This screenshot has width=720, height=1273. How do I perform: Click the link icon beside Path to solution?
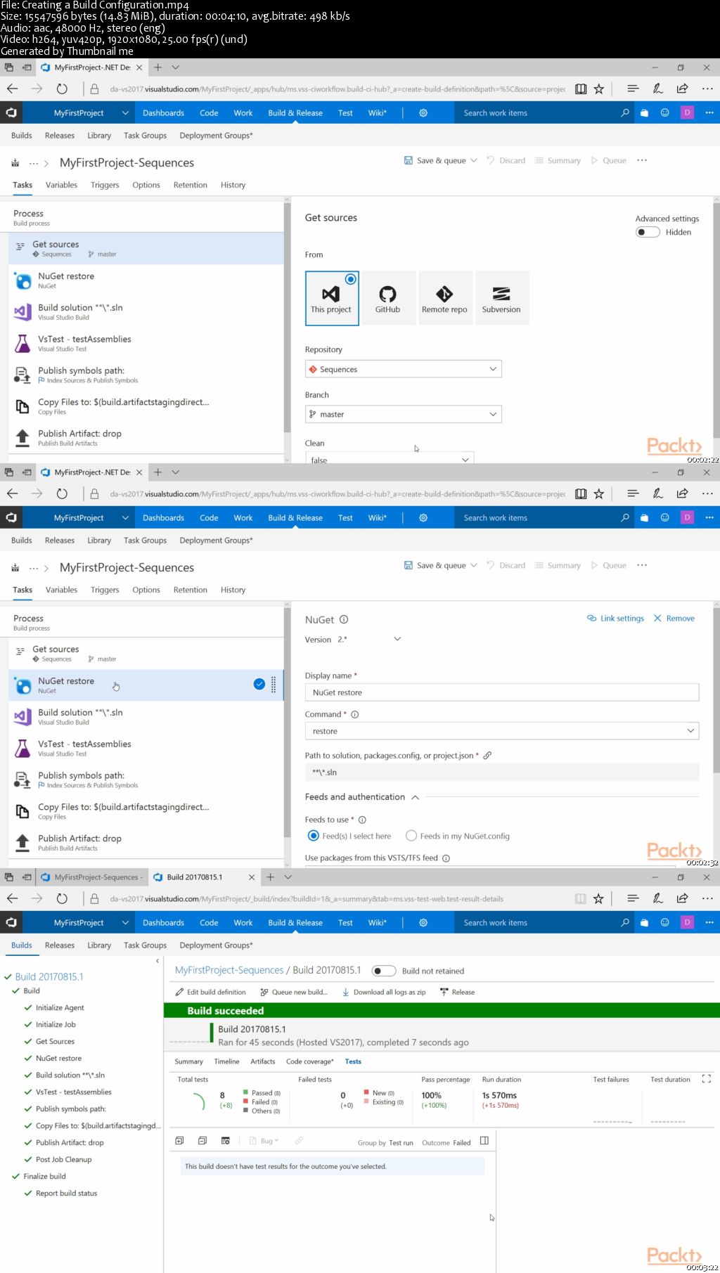pos(487,756)
